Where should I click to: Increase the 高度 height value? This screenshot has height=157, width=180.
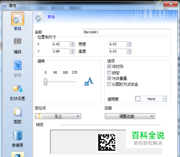click(130, 50)
